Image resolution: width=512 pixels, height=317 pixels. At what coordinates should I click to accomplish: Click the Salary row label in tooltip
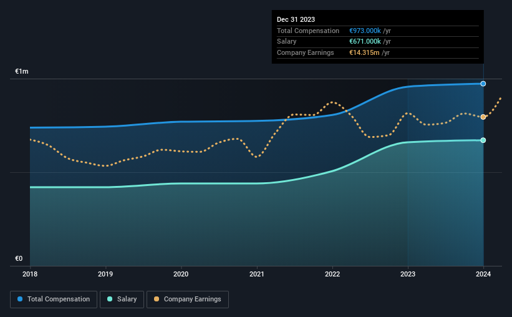pyautogui.click(x=286, y=42)
